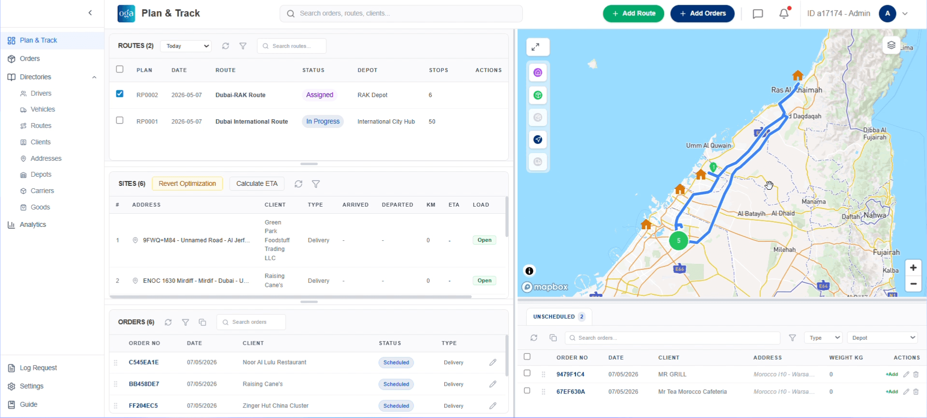Click the sites table horizontal scrollbar
927x418 pixels.
pyautogui.click(x=290, y=297)
